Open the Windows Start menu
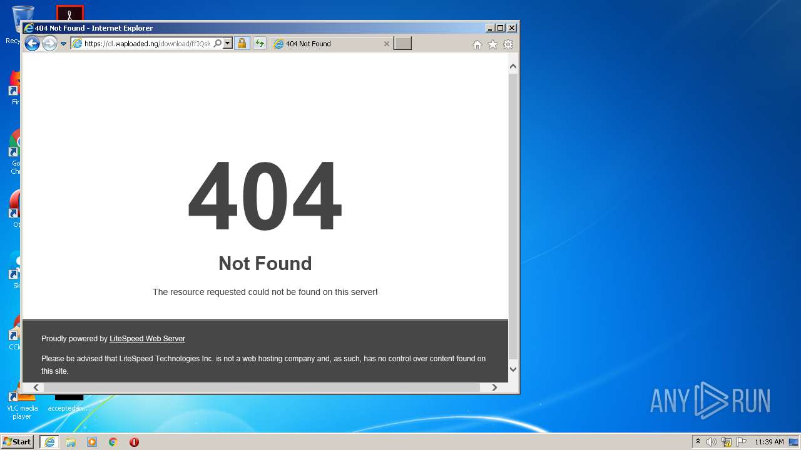Screen dimensions: 801x450 [x=18, y=442]
